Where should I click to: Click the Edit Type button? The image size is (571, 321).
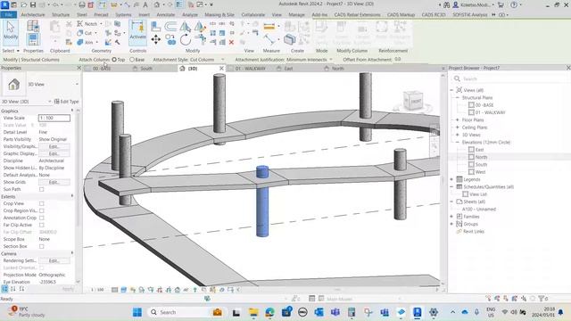66,102
